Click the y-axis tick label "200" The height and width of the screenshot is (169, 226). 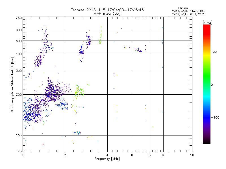tap(19, 95)
